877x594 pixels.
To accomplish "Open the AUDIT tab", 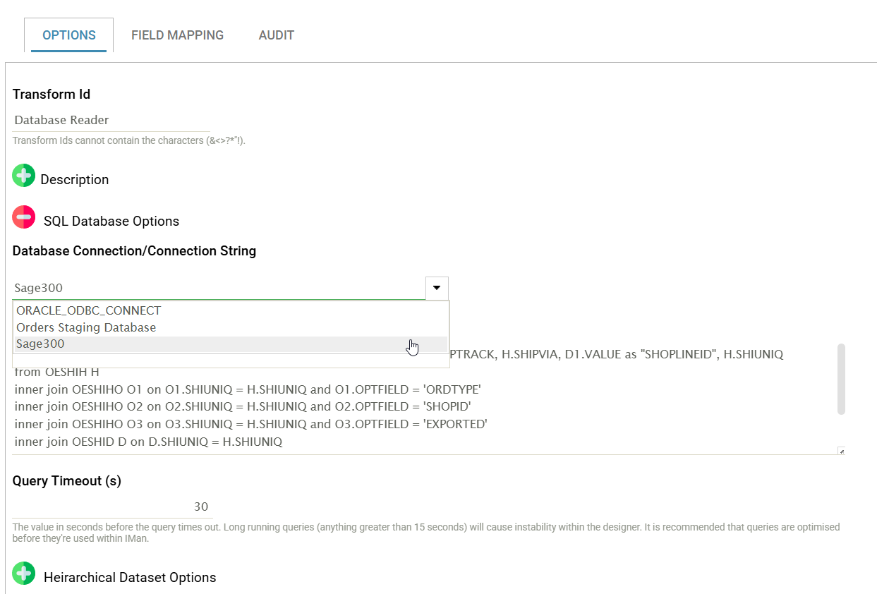I will 277,35.
